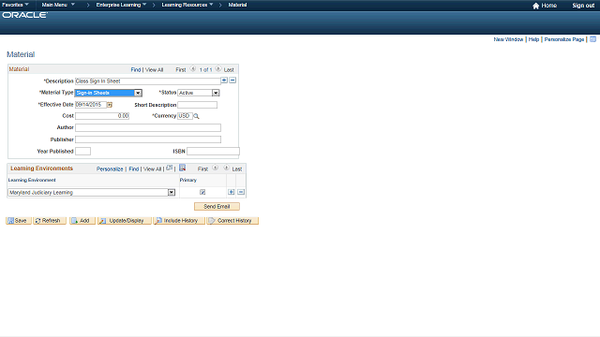Click the Publisher input field
Screen dimensions: 600x337
coord(148,139)
